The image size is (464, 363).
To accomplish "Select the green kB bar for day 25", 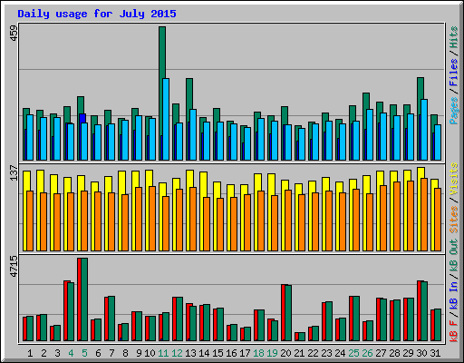I will coord(356,319).
